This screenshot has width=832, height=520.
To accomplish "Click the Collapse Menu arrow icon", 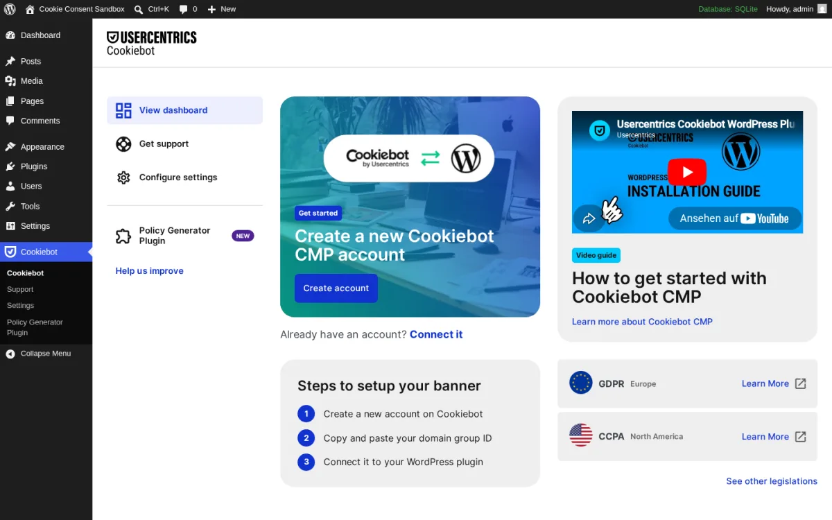I will tap(10, 354).
